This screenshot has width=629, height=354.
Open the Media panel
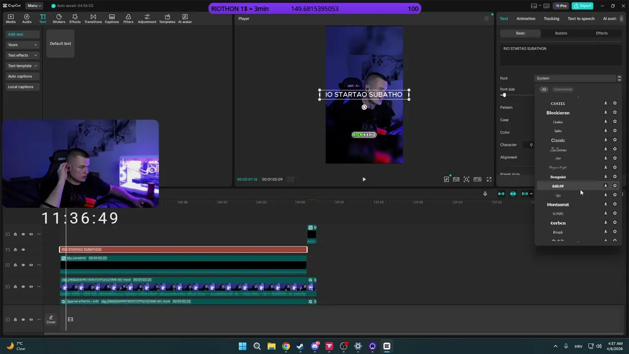tap(10, 19)
